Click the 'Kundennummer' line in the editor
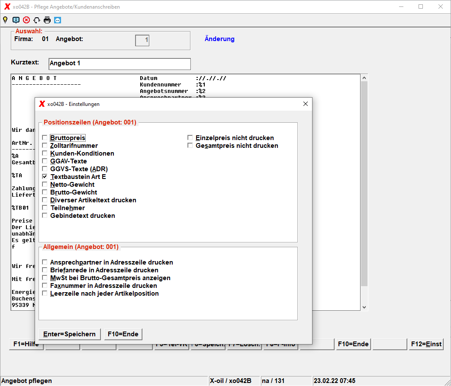Image resolution: width=451 pixels, height=386 pixels. (x=173, y=85)
